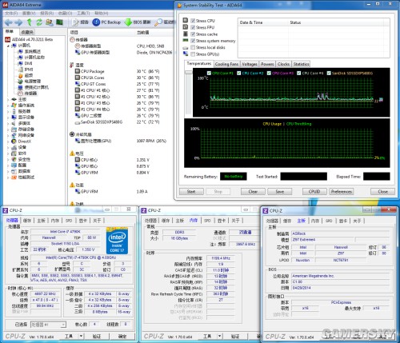Click the back arrow in AIDA64 toolbar
Screen dimensions: 400x343
click(x=9, y=22)
